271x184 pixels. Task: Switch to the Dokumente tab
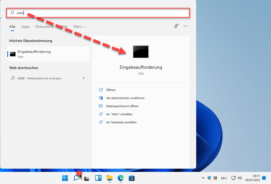click(x=45, y=27)
